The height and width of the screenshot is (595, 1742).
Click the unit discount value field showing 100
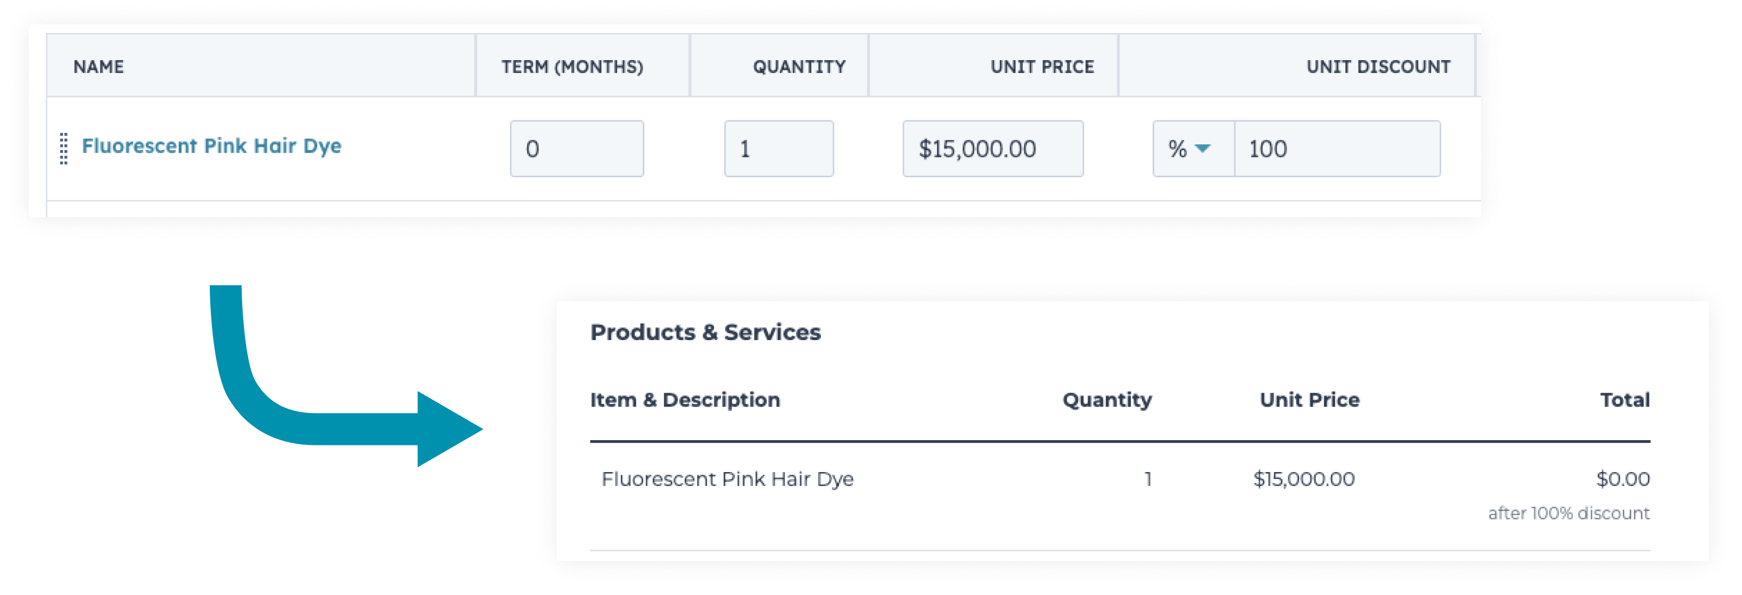tap(1336, 149)
